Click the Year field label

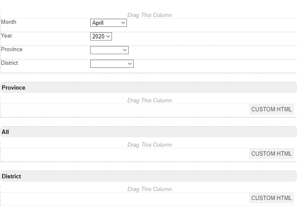pos(7,36)
